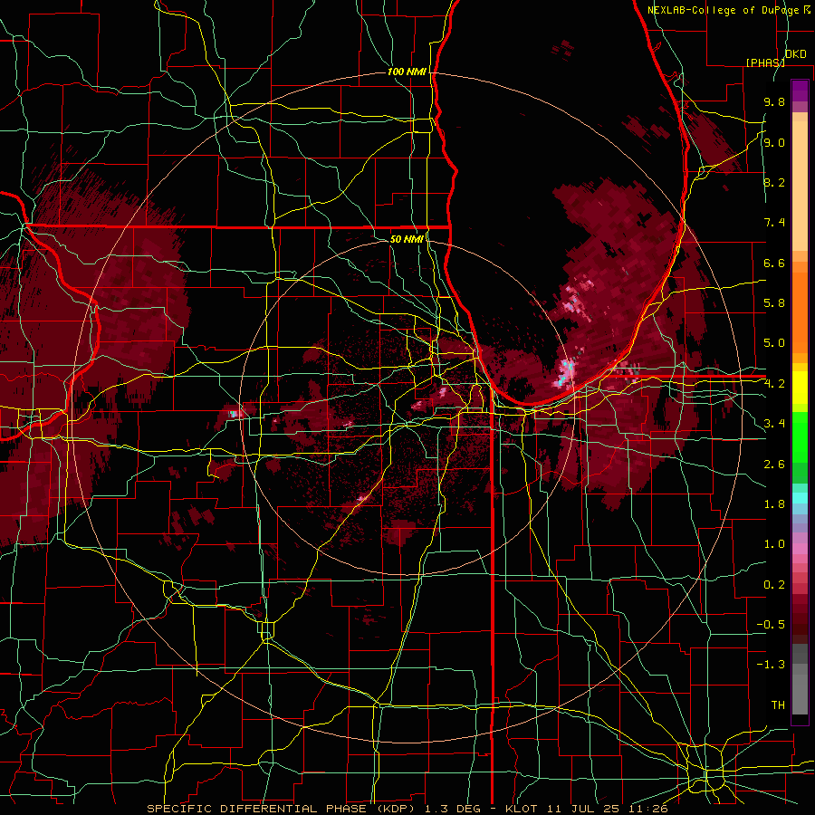This screenshot has width=815, height=815.
Task: Click the DKD label above the color scale
Action: [x=796, y=54]
